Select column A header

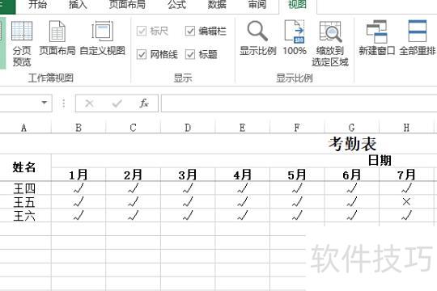(x=24, y=128)
